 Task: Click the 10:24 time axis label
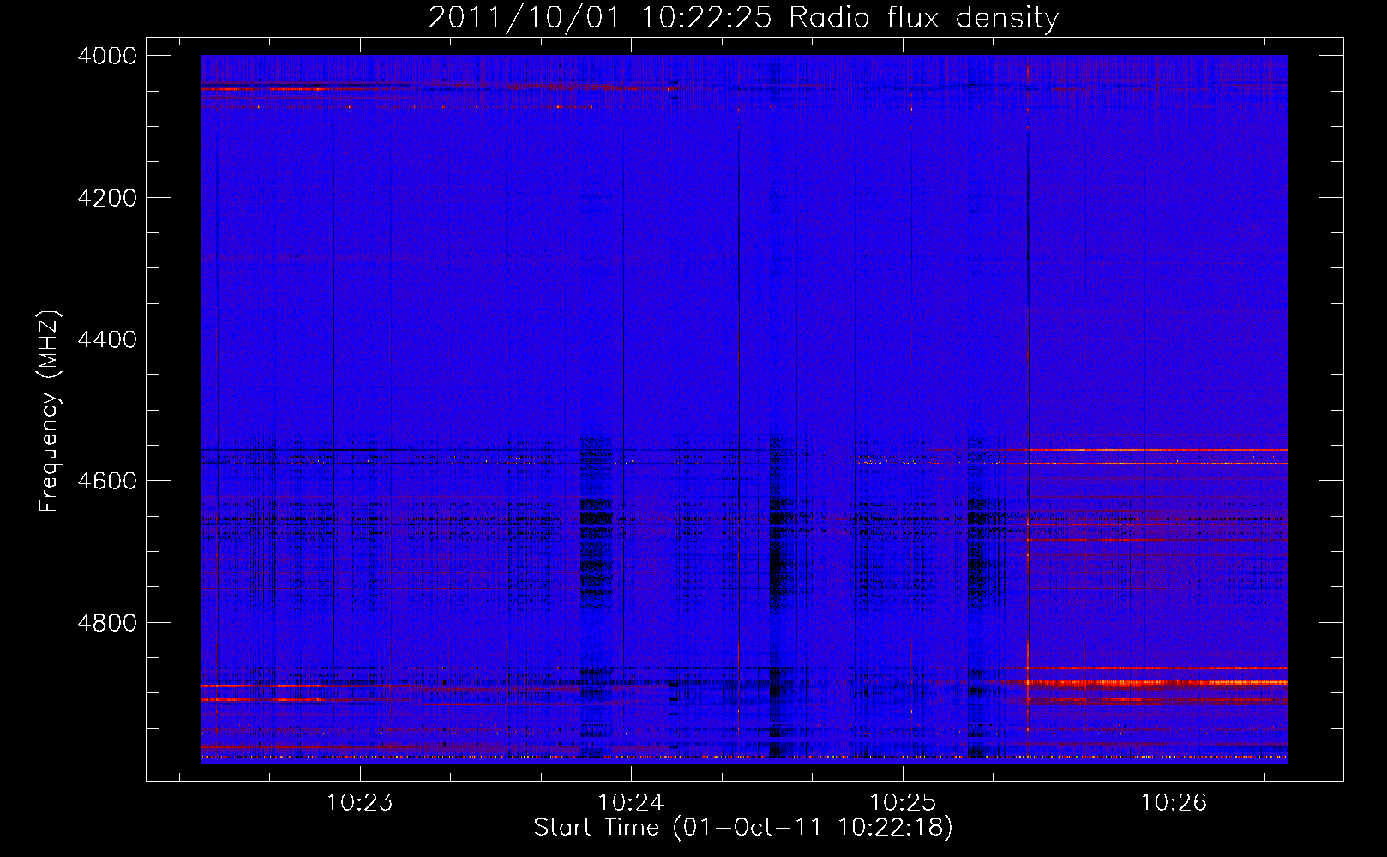click(x=631, y=802)
